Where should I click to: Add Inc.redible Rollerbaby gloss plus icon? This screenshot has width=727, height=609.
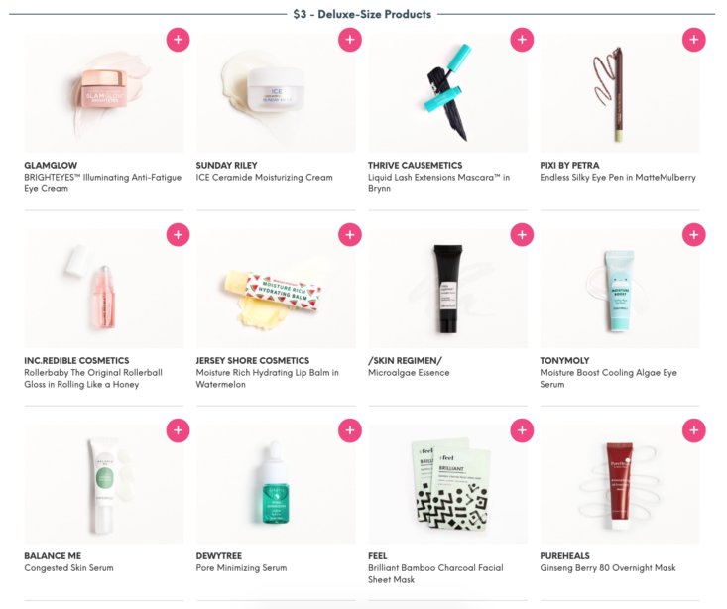179,235
